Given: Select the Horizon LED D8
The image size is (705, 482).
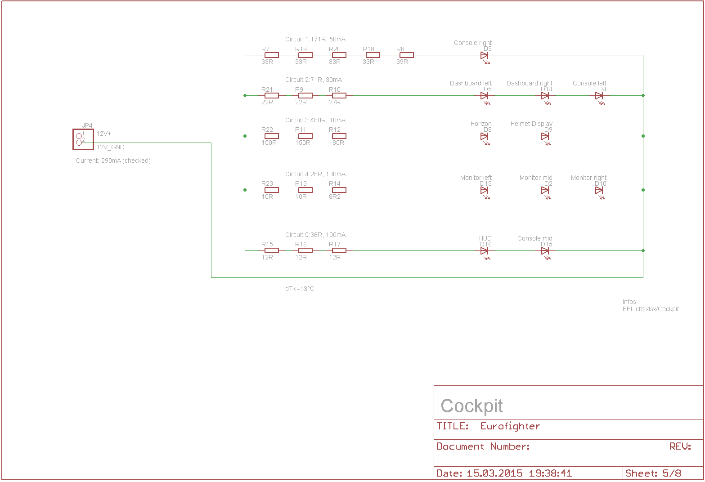Looking at the screenshot, I should pyautogui.click(x=485, y=136).
